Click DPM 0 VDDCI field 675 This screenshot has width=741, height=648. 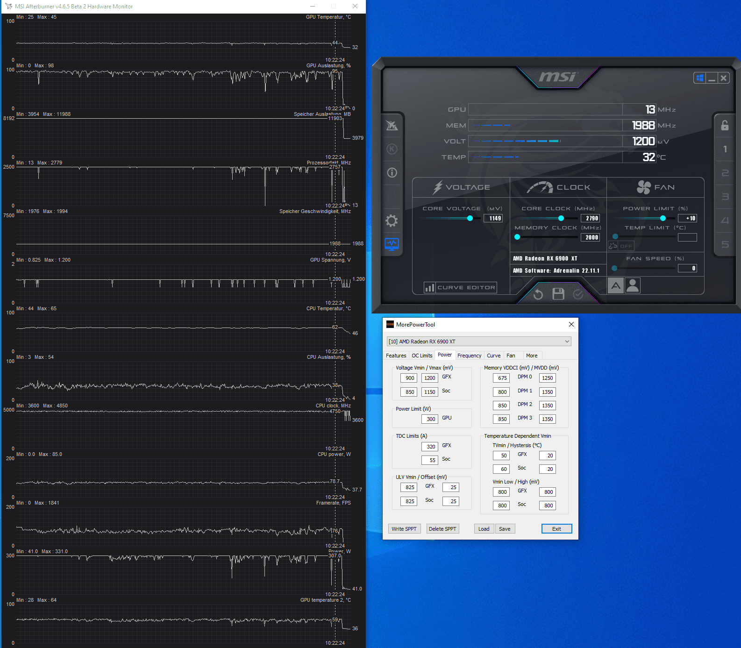coord(501,378)
